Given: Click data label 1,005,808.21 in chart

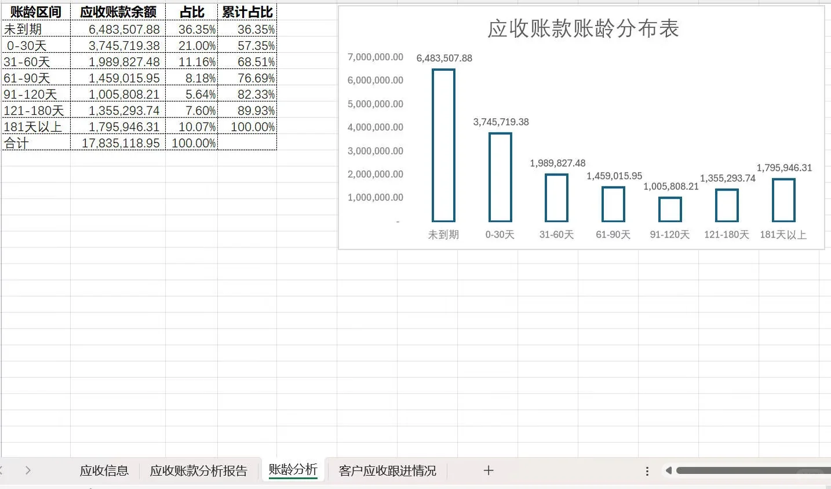Looking at the screenshot, I should tap(671, 186).
